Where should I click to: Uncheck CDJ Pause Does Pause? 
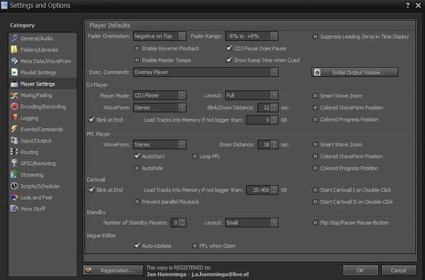[229, 48]
